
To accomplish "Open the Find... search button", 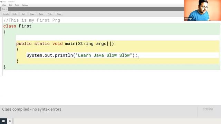I will pyautogui.click(x=50, y=14).
